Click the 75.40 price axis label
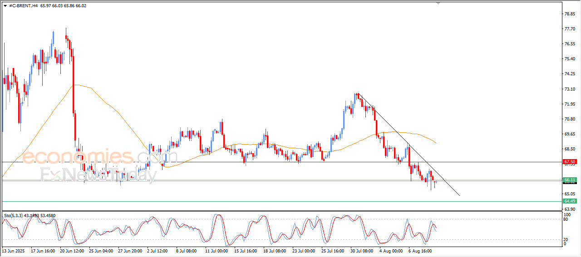The height and width of the screenshot is (257, 581). point(570,59)
